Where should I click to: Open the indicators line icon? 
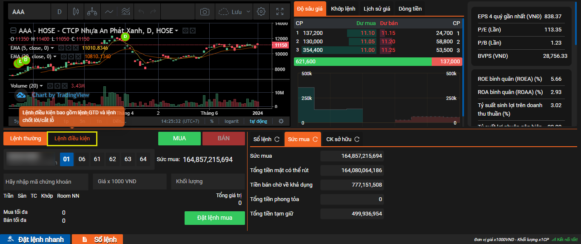pos(109,11)
